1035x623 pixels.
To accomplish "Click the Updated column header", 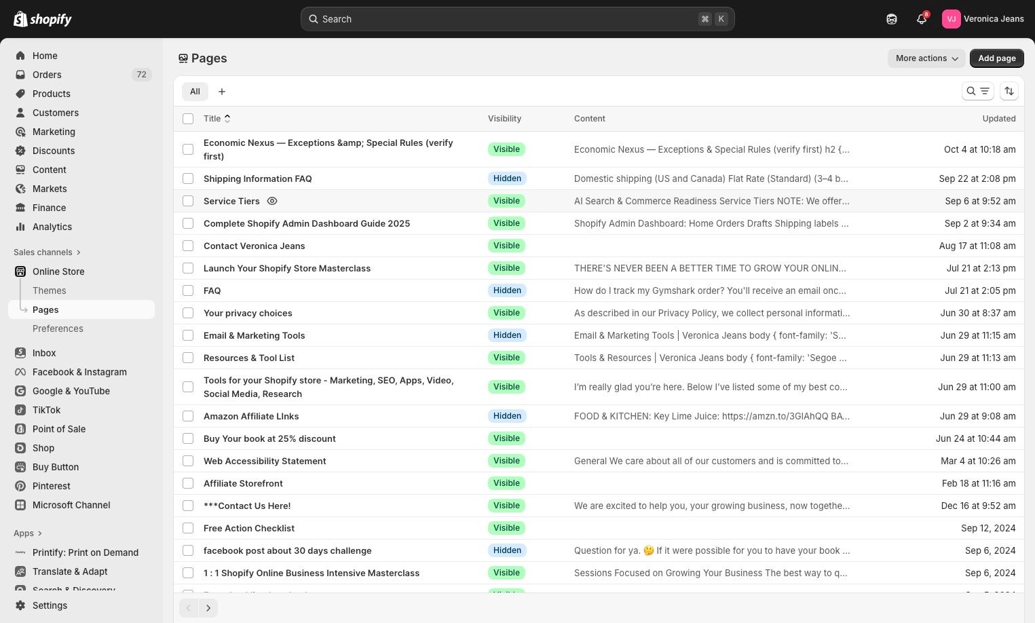I will click(x=999, y=119).
